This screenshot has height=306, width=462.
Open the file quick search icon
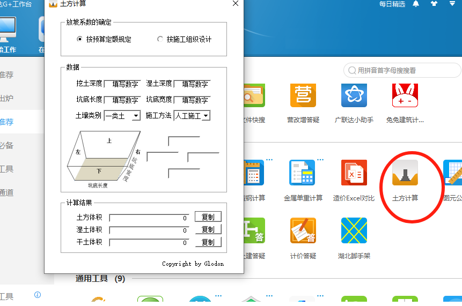(x=254, y=95)
